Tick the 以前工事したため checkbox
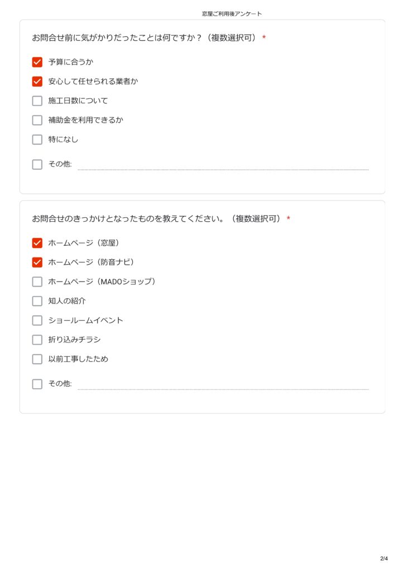 pos(37,359)
